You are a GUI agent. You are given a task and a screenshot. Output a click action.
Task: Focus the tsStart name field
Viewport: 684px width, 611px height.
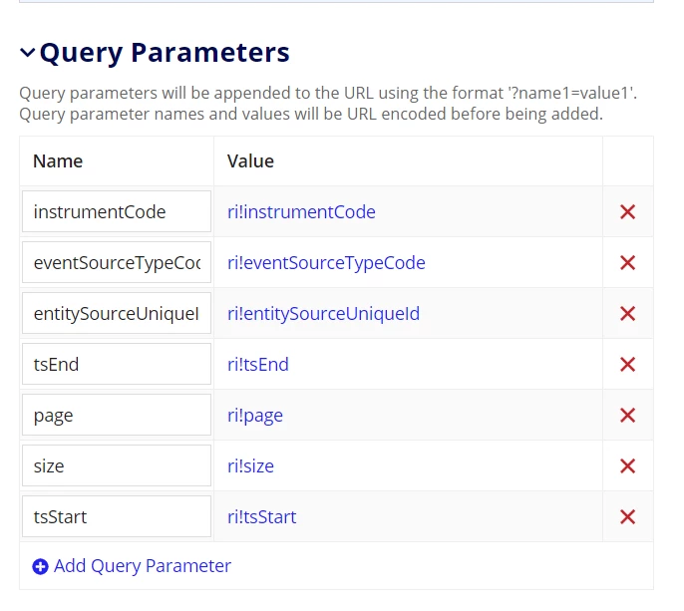pyautogui.click(x=117, y=516)
